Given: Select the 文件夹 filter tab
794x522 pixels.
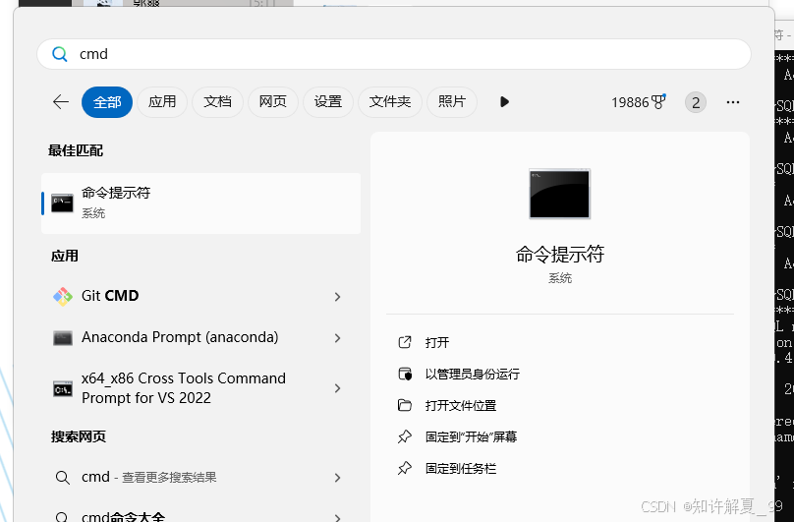Looking at the screenshot, I should coord(390,102).
